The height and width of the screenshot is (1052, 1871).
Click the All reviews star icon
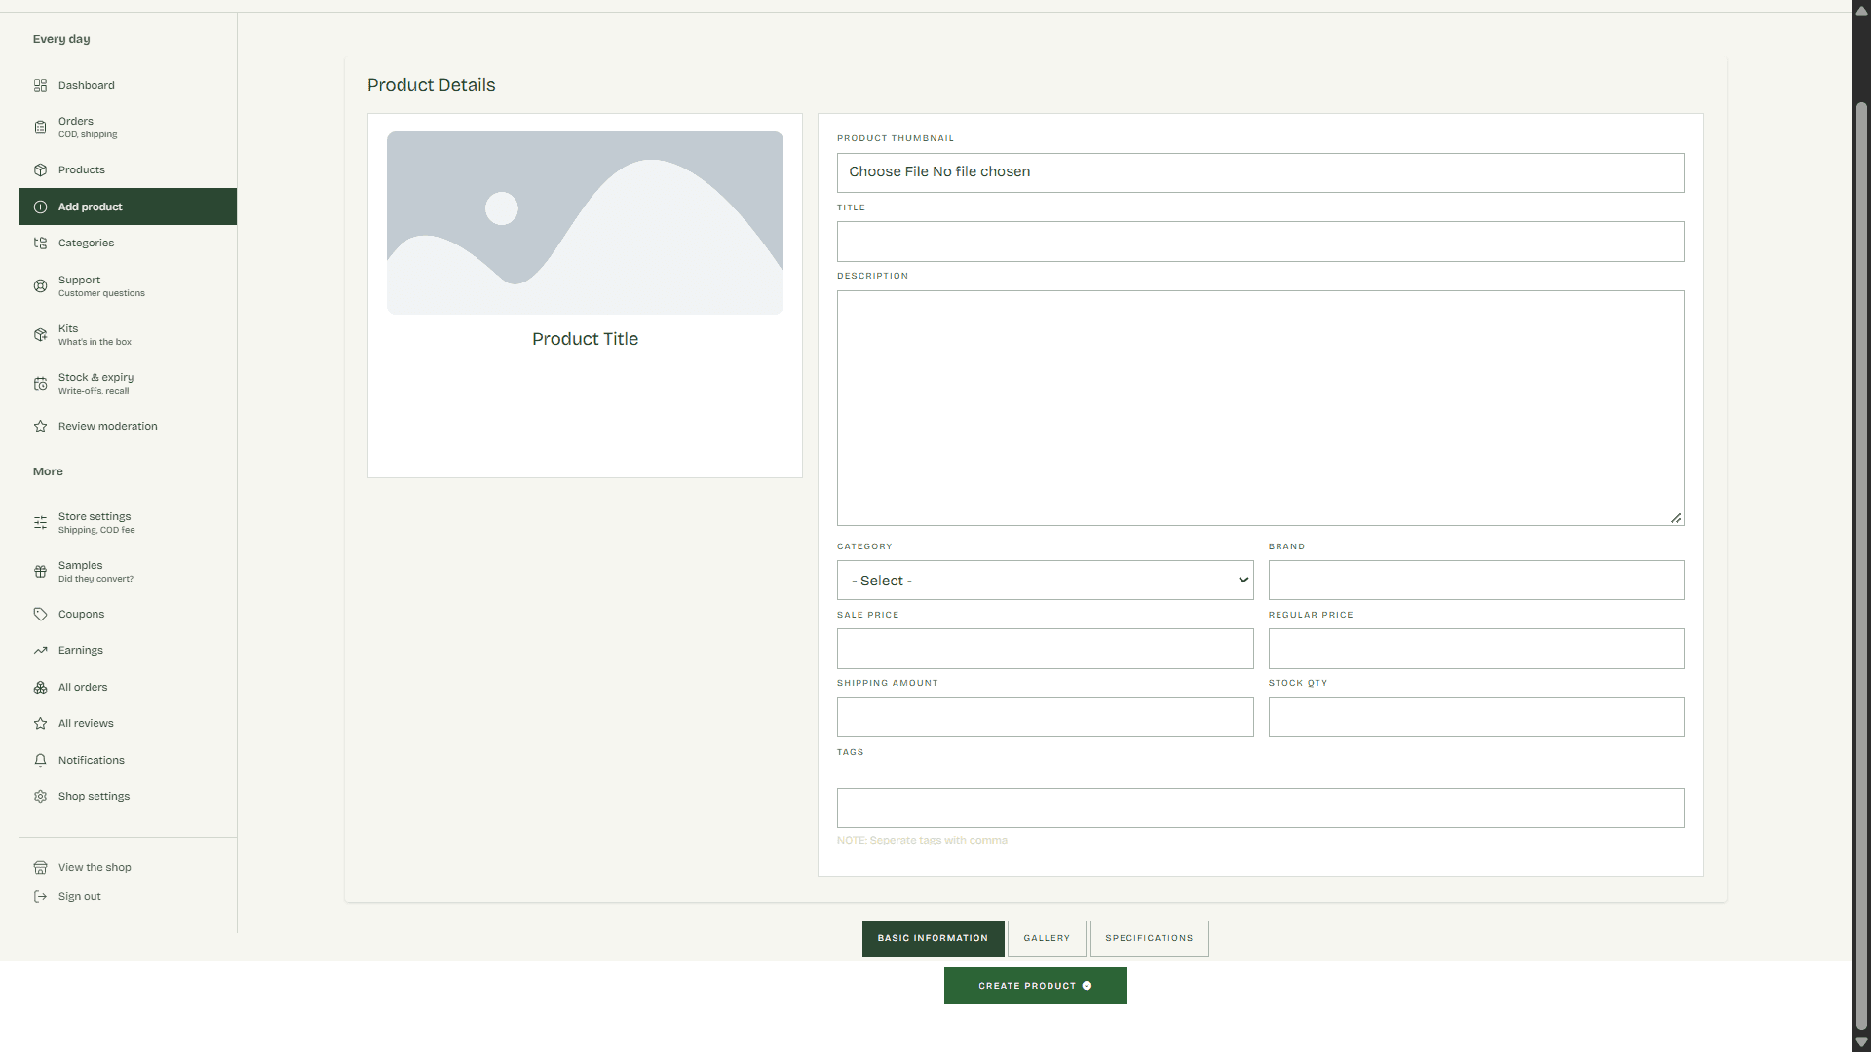tap(40, 724)
